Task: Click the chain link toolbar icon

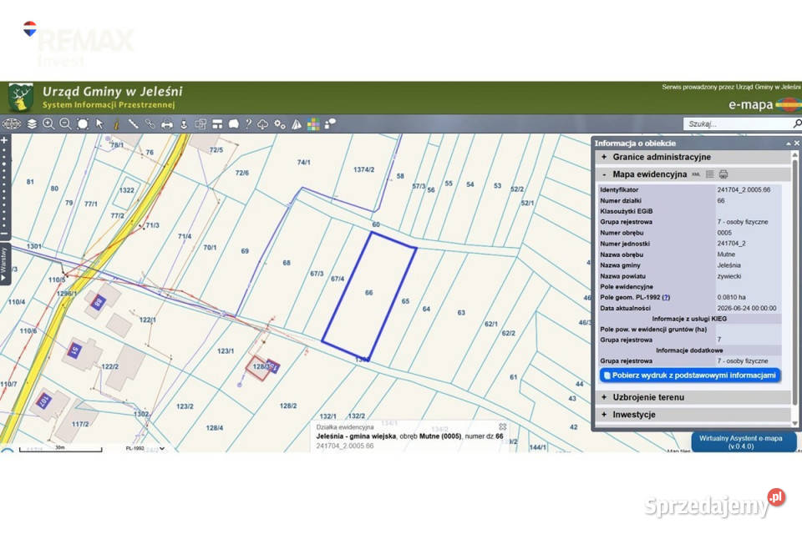Action: [150, 123]
